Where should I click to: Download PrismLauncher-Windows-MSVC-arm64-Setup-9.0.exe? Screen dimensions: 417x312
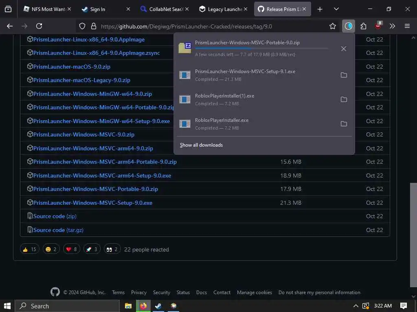[102, 175]
